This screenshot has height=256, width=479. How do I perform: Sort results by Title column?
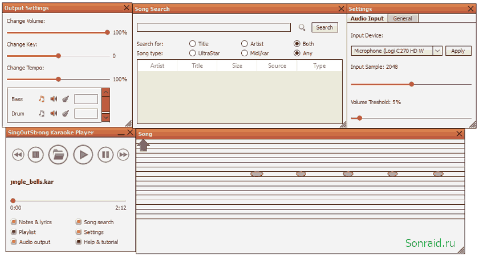point(197,65)
